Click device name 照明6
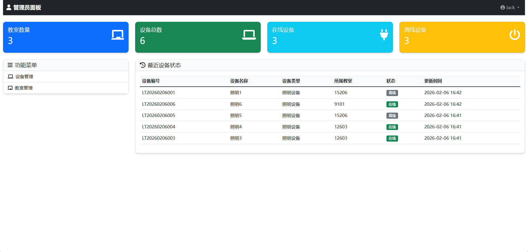This screenshot has height=252, width=528. 236,104
